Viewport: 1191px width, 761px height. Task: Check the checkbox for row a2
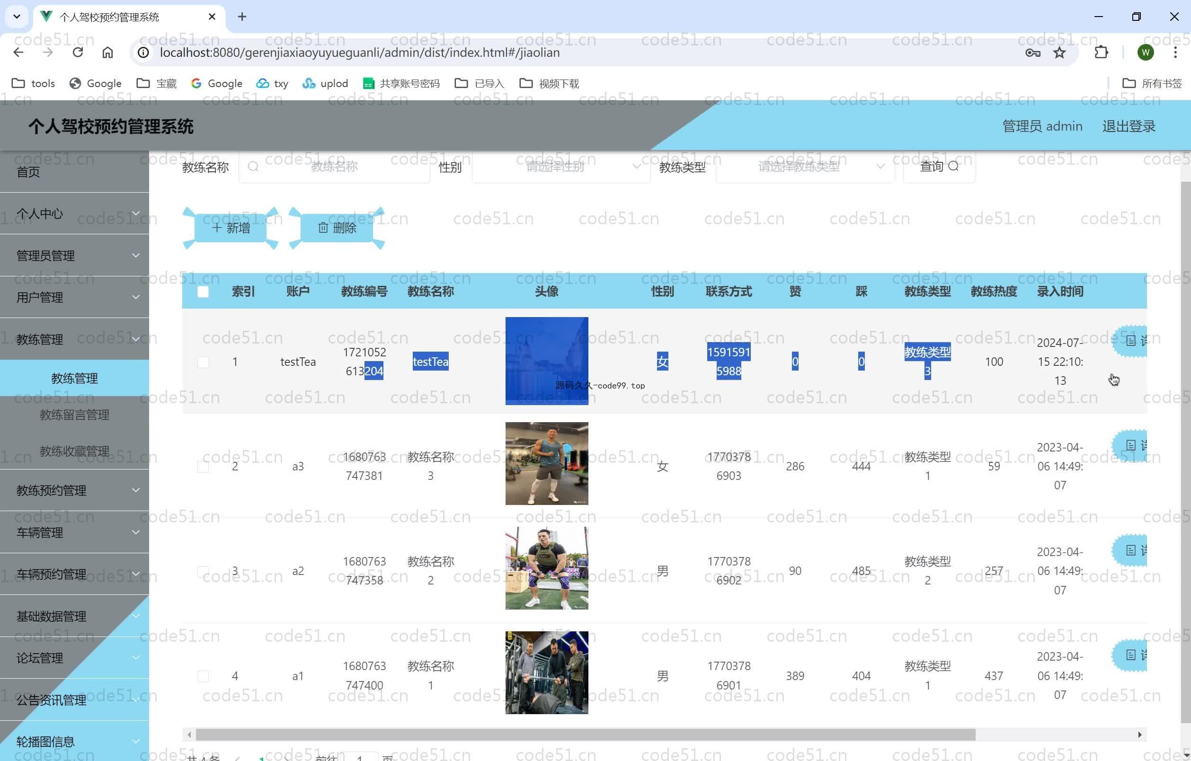[x=203, y=572]
